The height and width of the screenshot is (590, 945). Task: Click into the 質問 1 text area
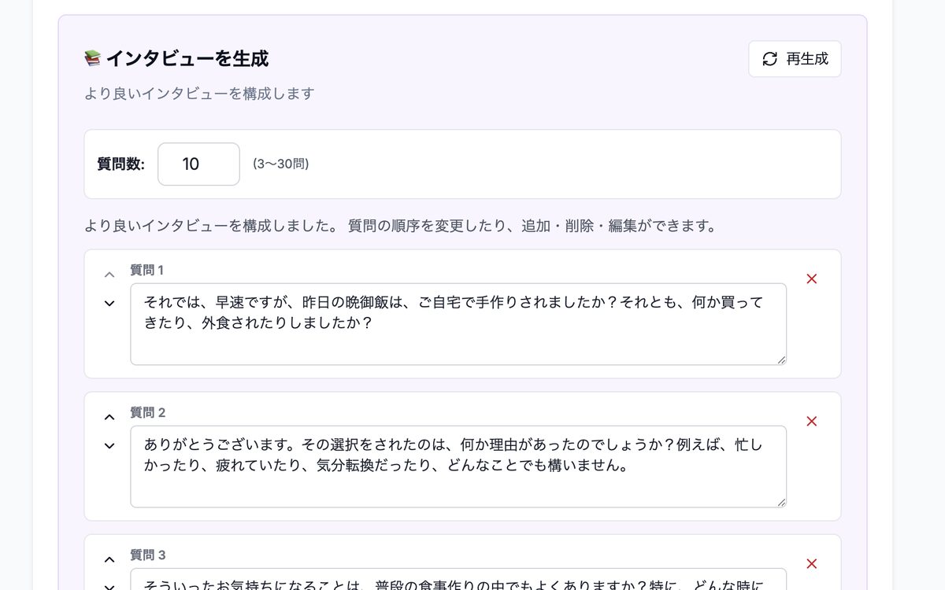coord(458,324)
